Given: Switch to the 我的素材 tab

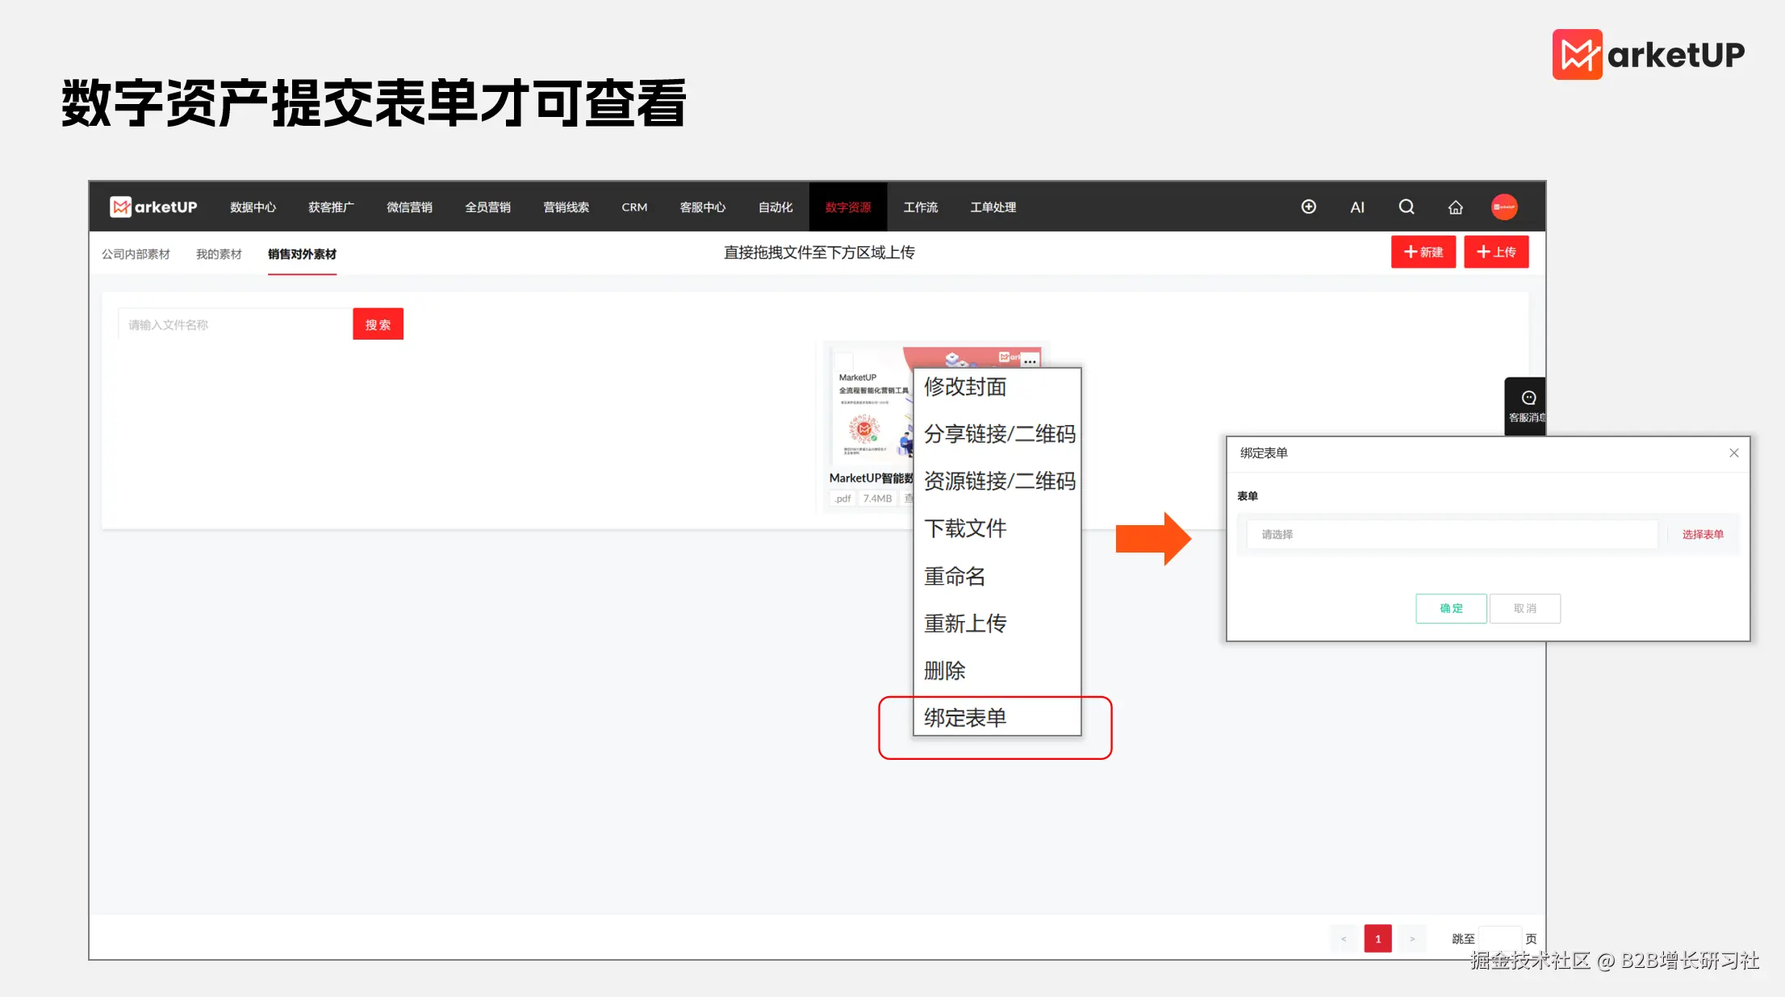Looking at the screenshot, I should pos(219,254).
